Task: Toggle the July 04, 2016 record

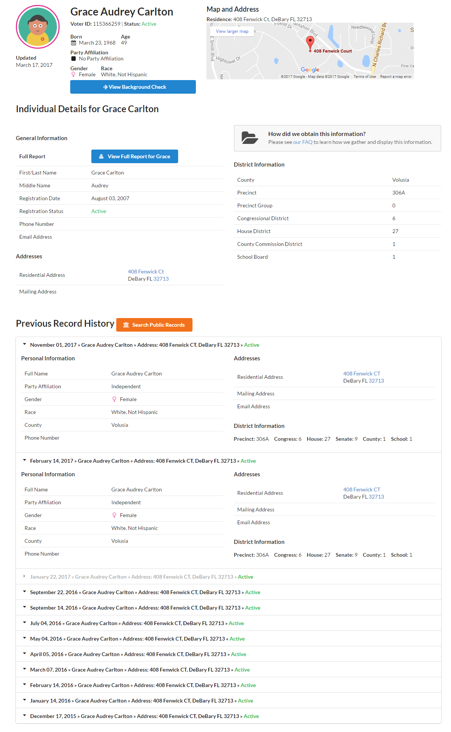Action: pos(228,623)
